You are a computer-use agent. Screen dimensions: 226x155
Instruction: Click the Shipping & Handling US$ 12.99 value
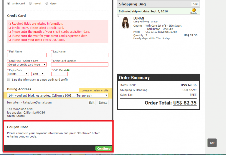click(x=190, y=90)
